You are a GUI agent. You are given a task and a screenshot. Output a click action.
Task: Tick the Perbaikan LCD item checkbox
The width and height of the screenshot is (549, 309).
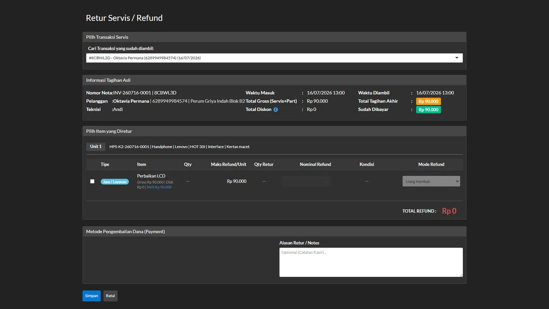[92, 181]
